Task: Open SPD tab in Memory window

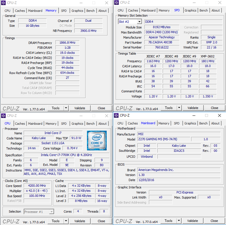Action: (x=64, y=11)
